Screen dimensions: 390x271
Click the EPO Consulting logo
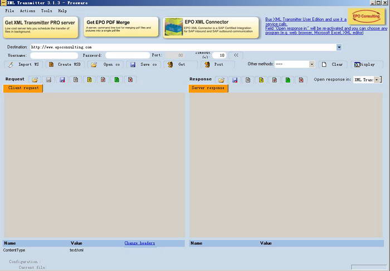click(x=366, y=16)
